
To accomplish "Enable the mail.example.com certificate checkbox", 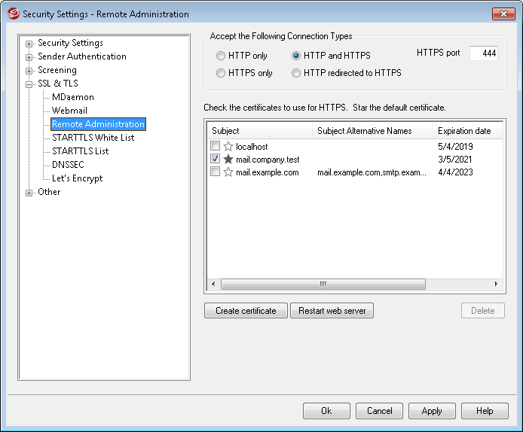I will point(216,172).
